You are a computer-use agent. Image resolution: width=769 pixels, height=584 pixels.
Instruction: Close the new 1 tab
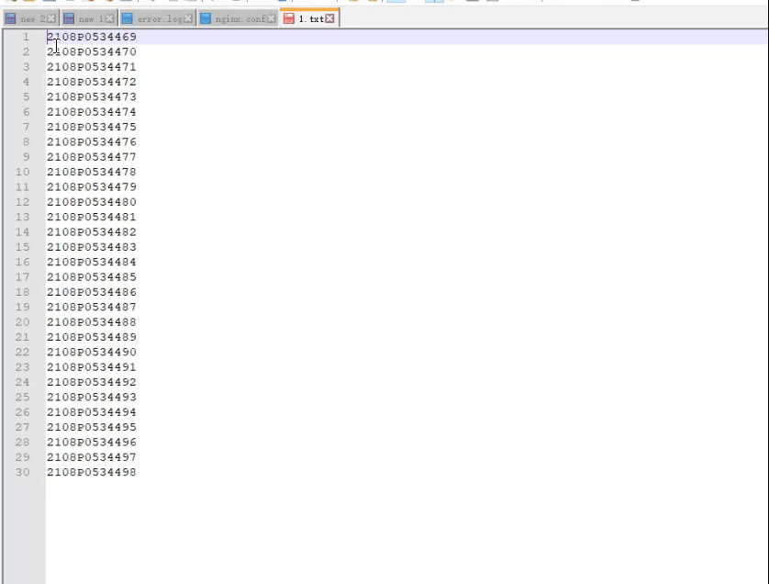click(110, 18)
